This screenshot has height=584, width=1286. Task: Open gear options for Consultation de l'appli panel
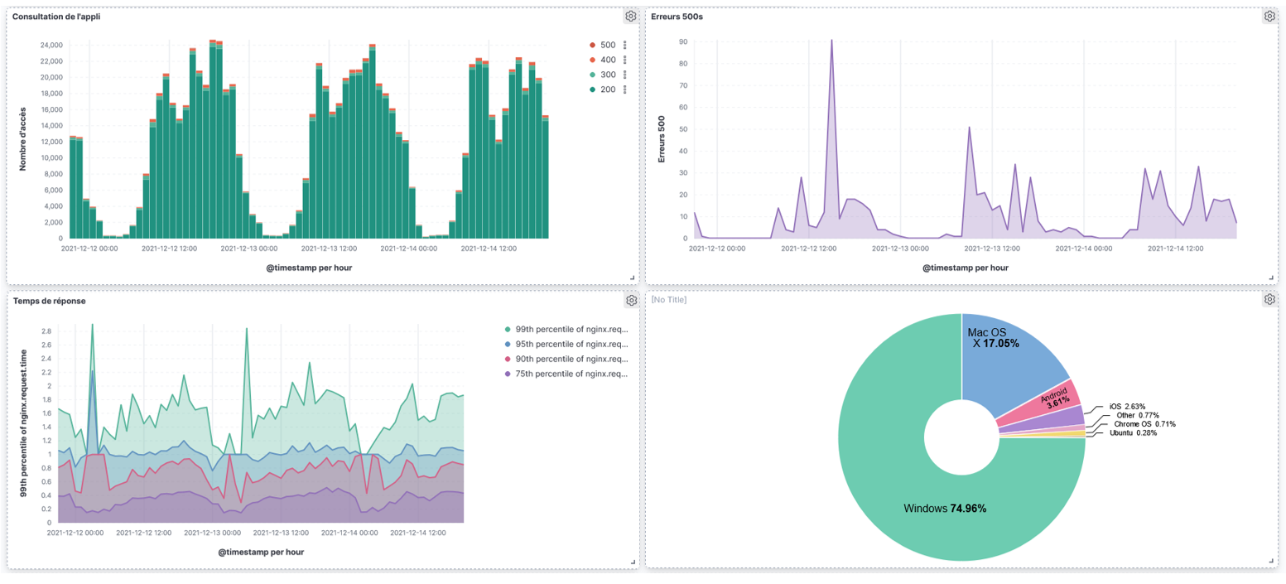pos(631,16)
